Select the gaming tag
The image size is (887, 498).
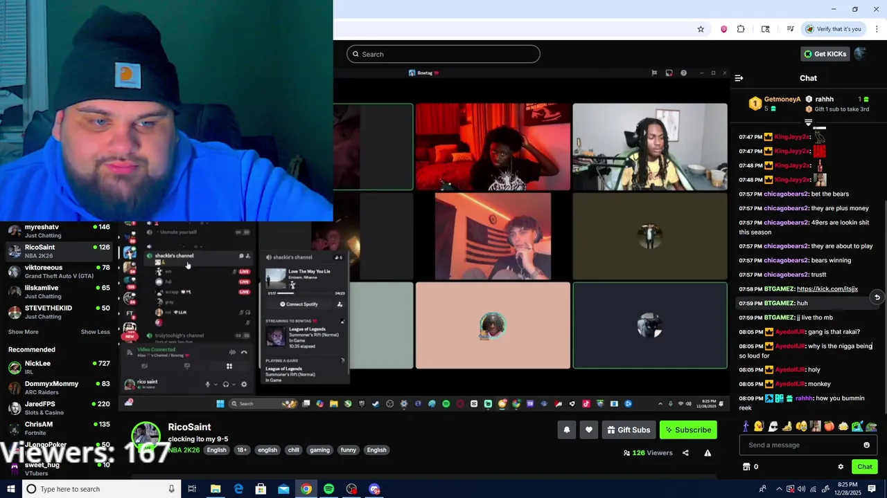(319, 450)
